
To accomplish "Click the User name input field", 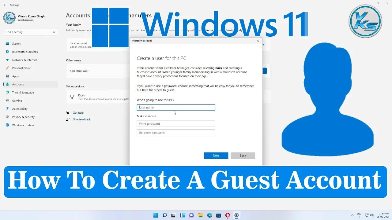I will [x=176, y=107].
